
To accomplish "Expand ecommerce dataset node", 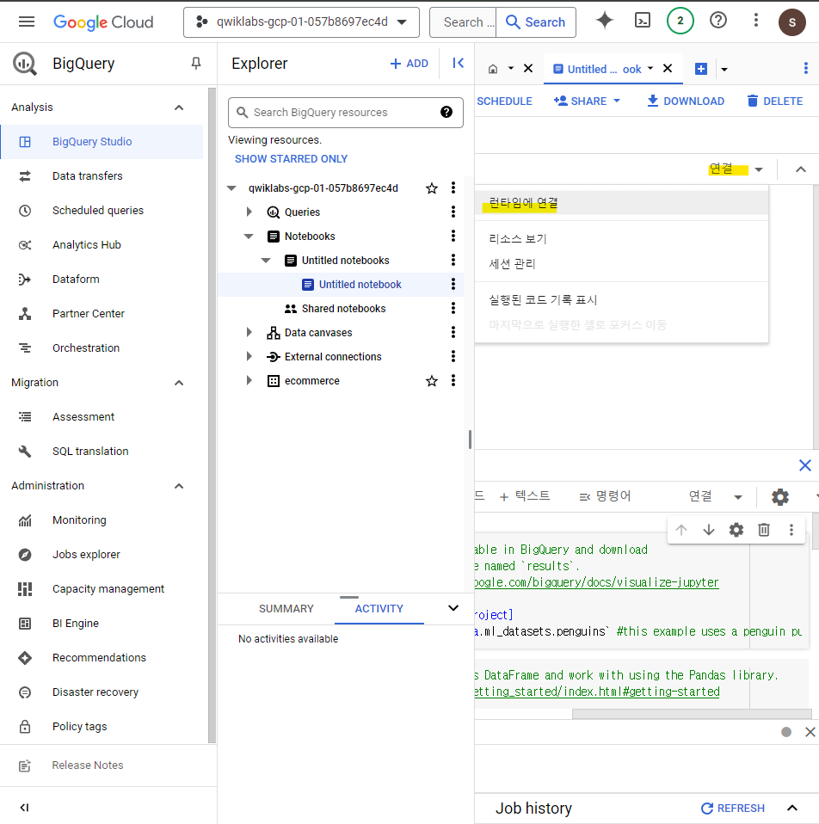I will click(x=249, y=380).
